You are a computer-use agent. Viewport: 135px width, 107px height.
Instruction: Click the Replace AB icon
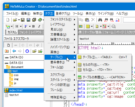point(118,20)
